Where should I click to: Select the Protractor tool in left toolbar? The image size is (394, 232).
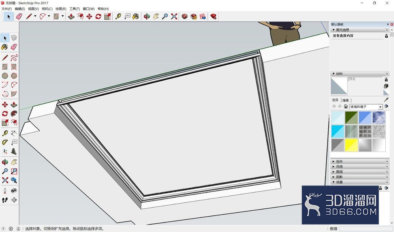coord(5,142)
